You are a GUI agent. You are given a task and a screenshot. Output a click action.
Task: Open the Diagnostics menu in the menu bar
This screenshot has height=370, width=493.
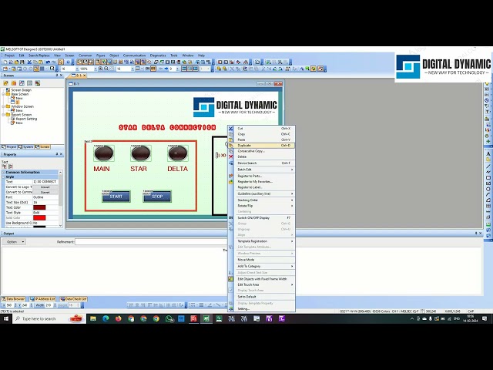click(x=158, y=55)
